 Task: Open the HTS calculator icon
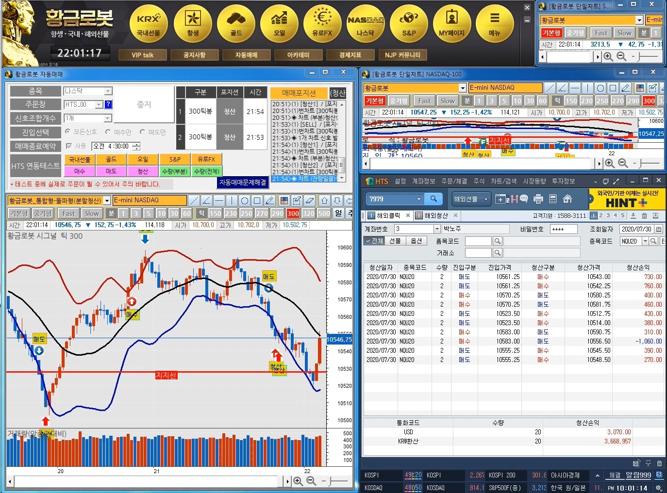coord(552,199)
